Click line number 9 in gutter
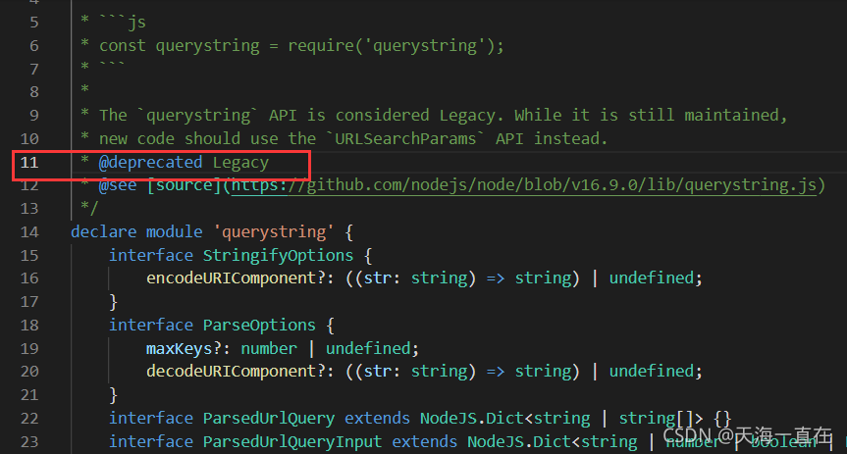 34,116
